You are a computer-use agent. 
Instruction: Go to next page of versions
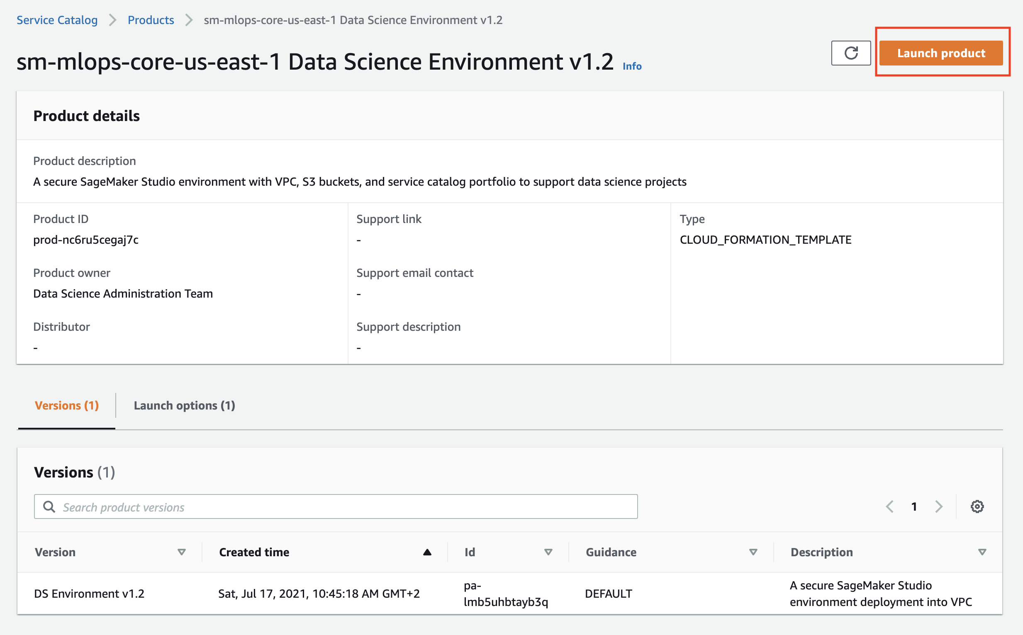938,507
